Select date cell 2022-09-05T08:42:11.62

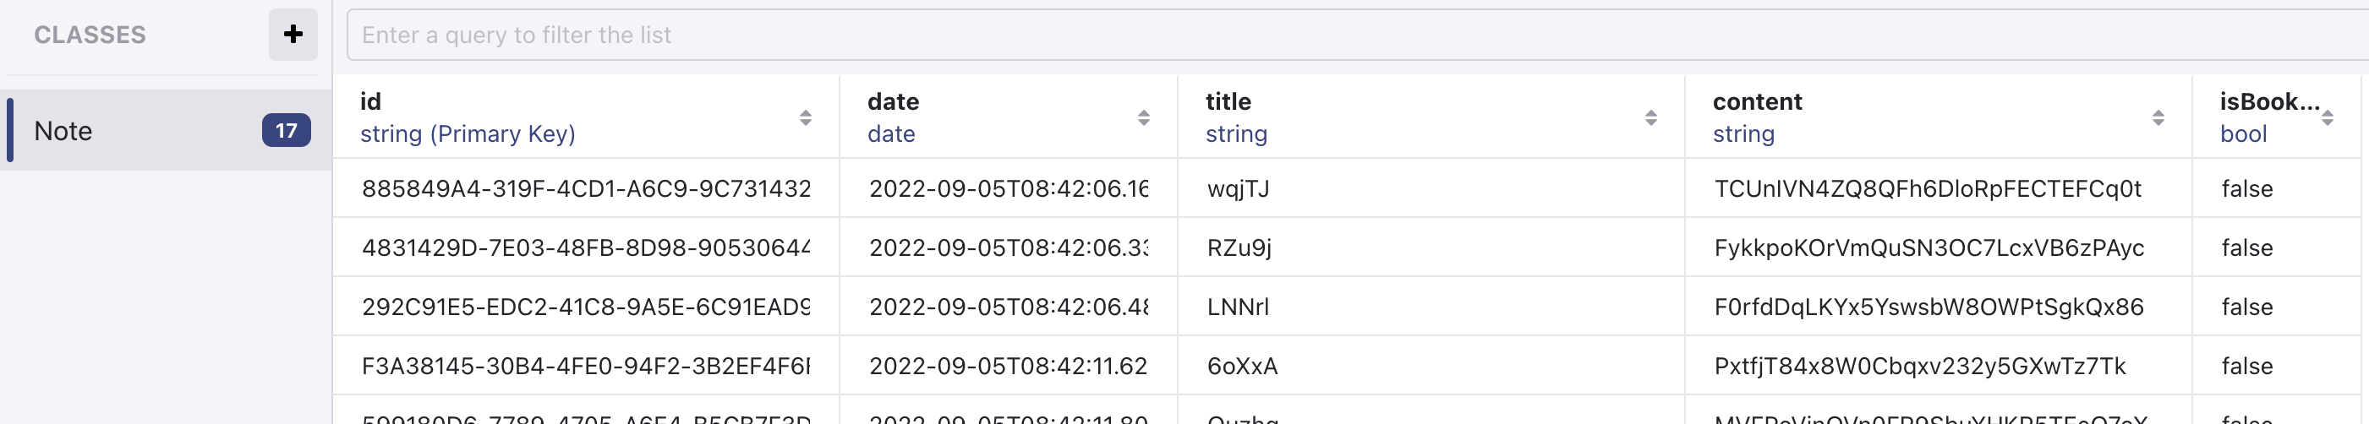click(1009, 367)
